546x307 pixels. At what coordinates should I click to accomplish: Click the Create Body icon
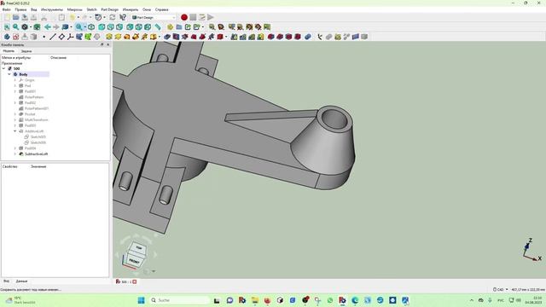[7, 37]
